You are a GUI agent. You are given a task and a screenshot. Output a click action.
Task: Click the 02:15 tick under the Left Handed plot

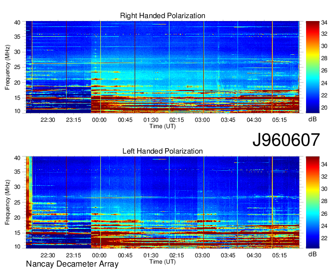click(177, 255)
